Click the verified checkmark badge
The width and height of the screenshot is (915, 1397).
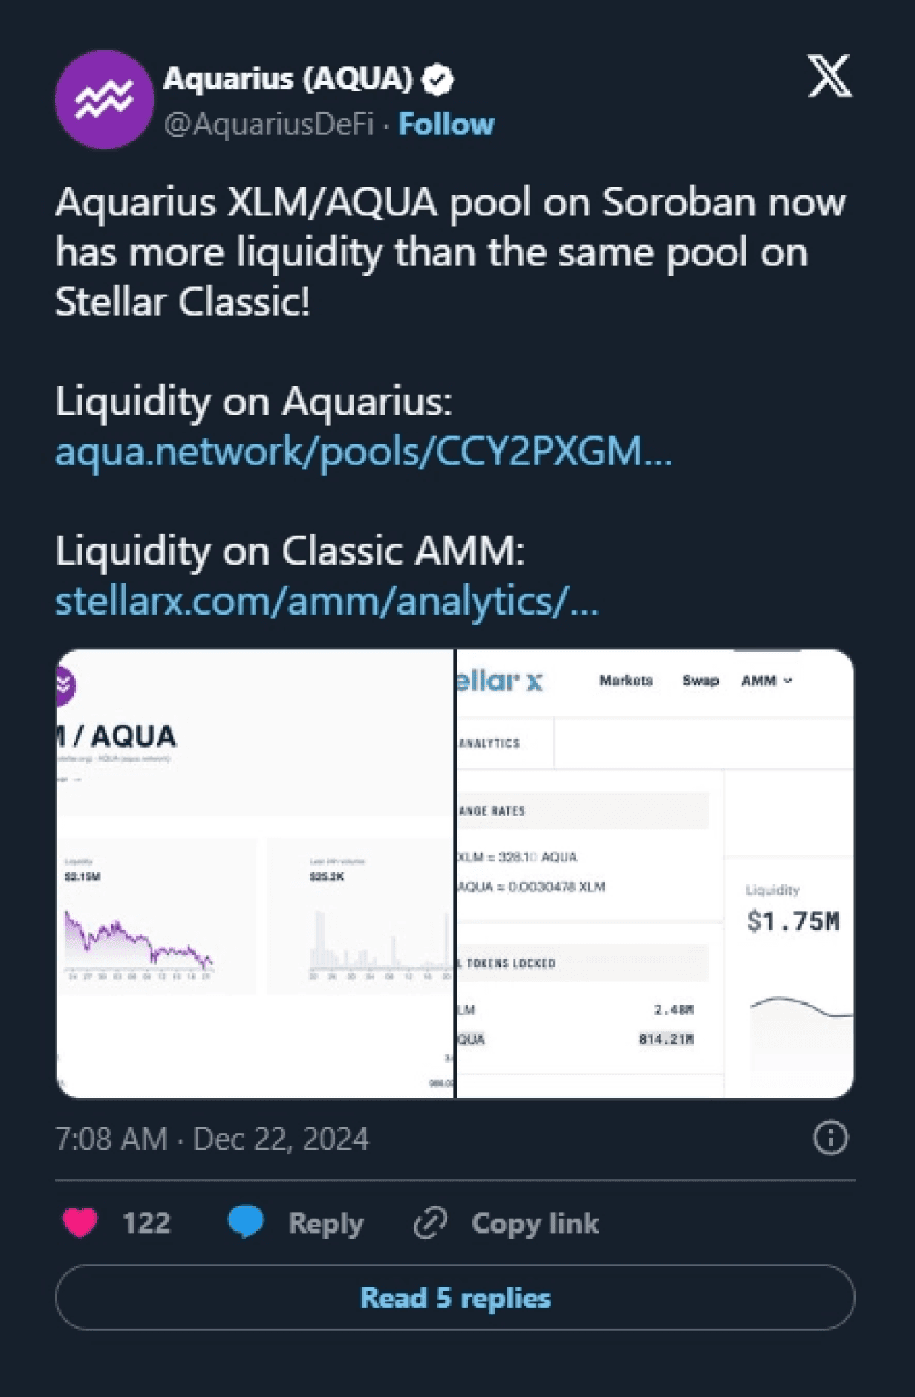[438, 80]
